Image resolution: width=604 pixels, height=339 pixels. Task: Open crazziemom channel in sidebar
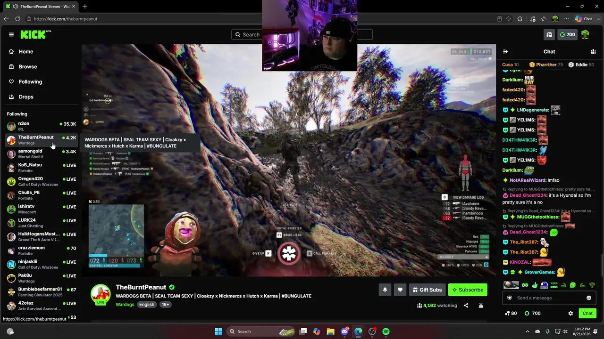click(x=42, y=250)
